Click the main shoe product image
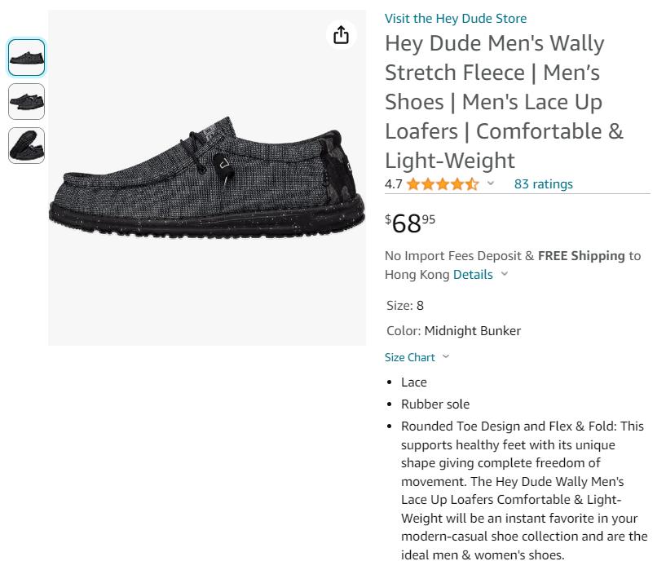 (207, 178)
